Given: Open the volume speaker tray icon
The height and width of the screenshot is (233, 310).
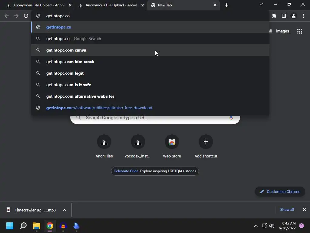Looking at the screenshot, I should point(272,226).
